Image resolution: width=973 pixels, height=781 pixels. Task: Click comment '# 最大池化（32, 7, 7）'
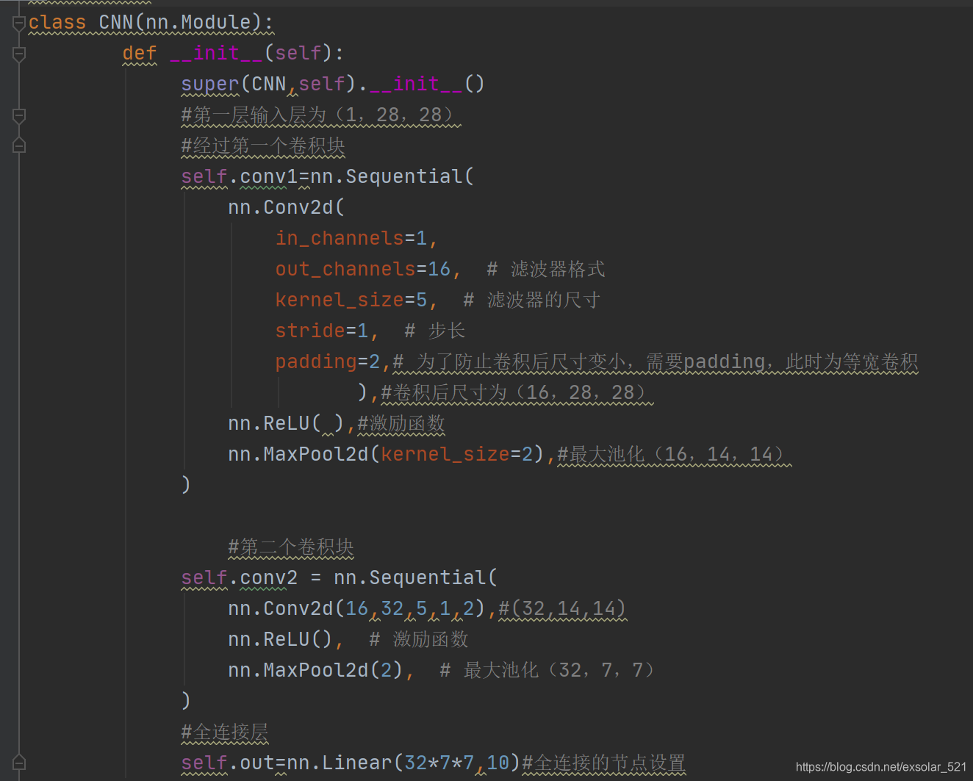[547, 671]
